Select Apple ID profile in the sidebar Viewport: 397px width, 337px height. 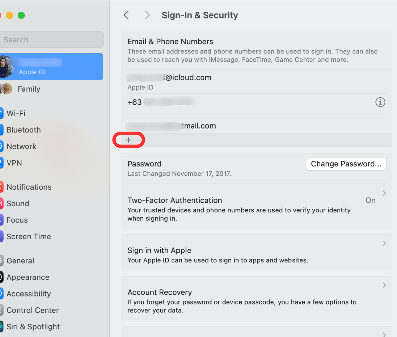click(51, 67)
